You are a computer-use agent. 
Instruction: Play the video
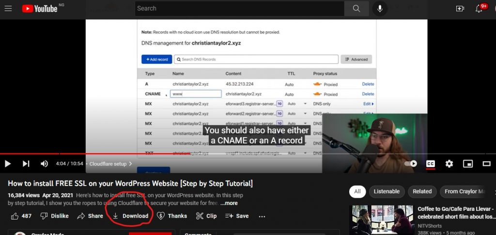8,163
